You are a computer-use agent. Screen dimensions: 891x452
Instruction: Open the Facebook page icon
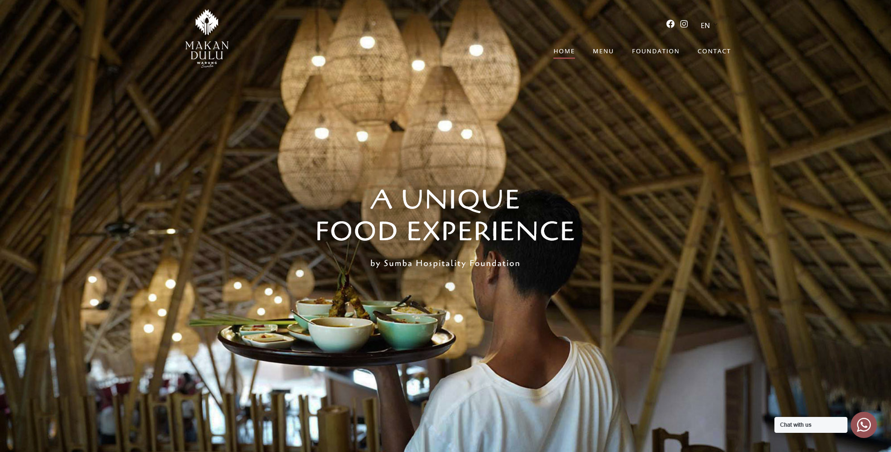(670, 24)
